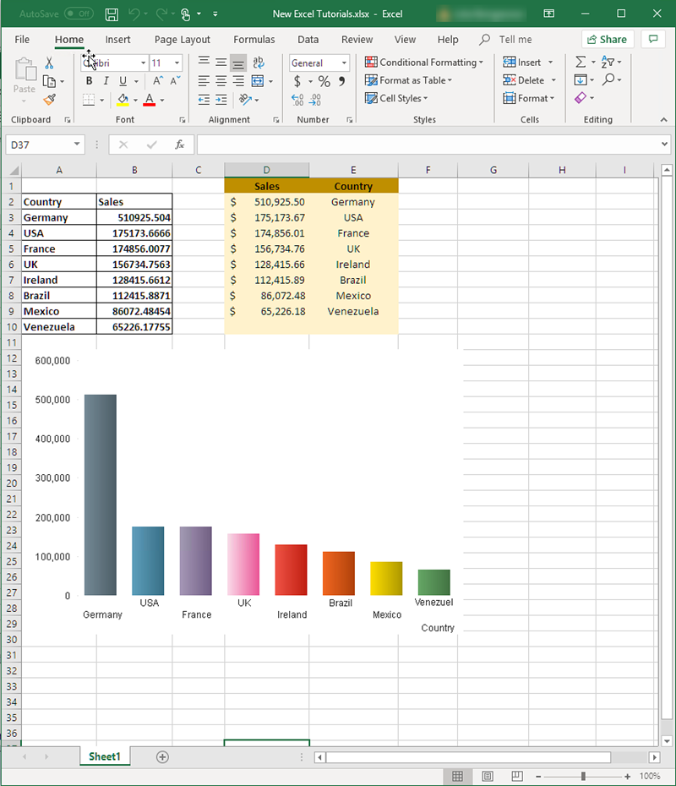
Task: Select the Format Painter icon
Action: [x=49, y=99]
